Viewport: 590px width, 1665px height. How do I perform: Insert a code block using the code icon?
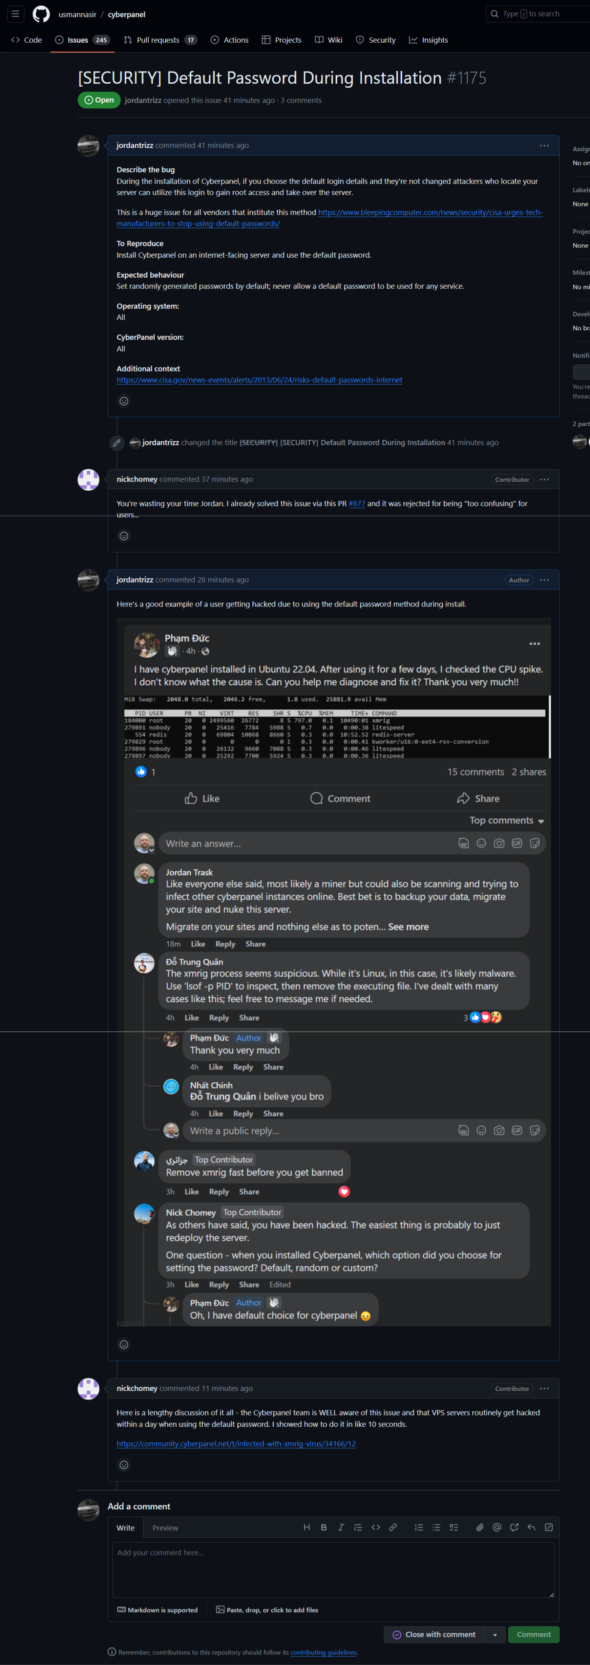(375, 1527)
